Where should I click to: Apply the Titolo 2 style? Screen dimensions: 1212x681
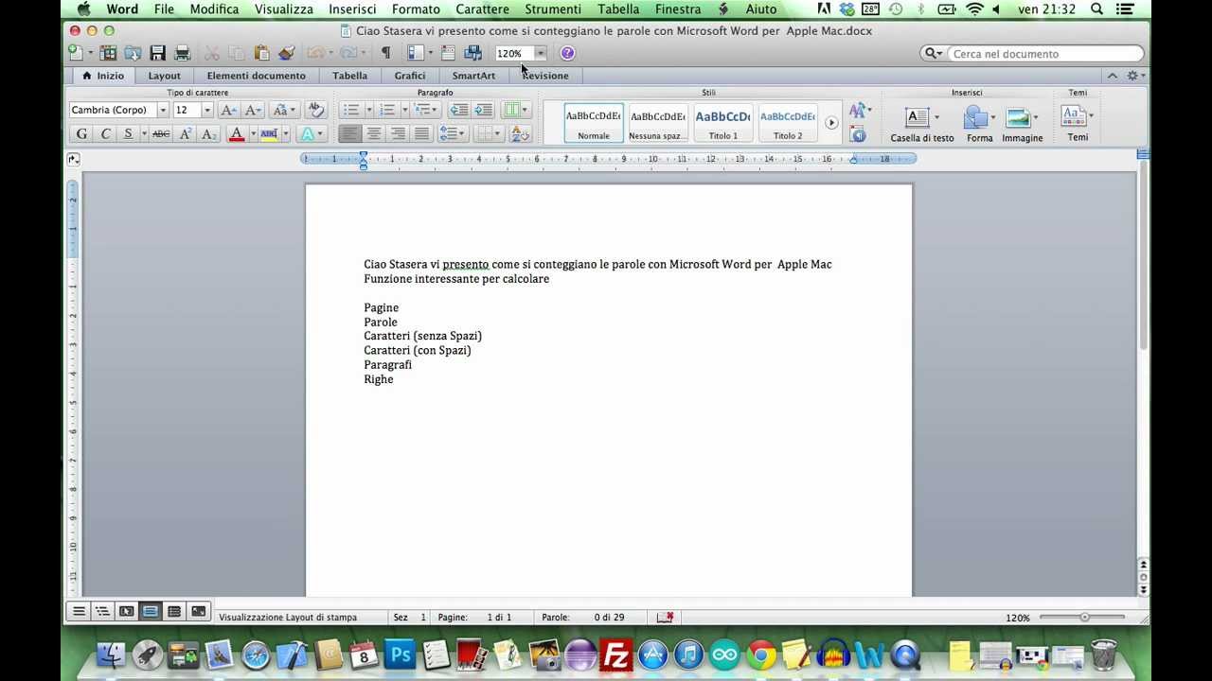788,123
